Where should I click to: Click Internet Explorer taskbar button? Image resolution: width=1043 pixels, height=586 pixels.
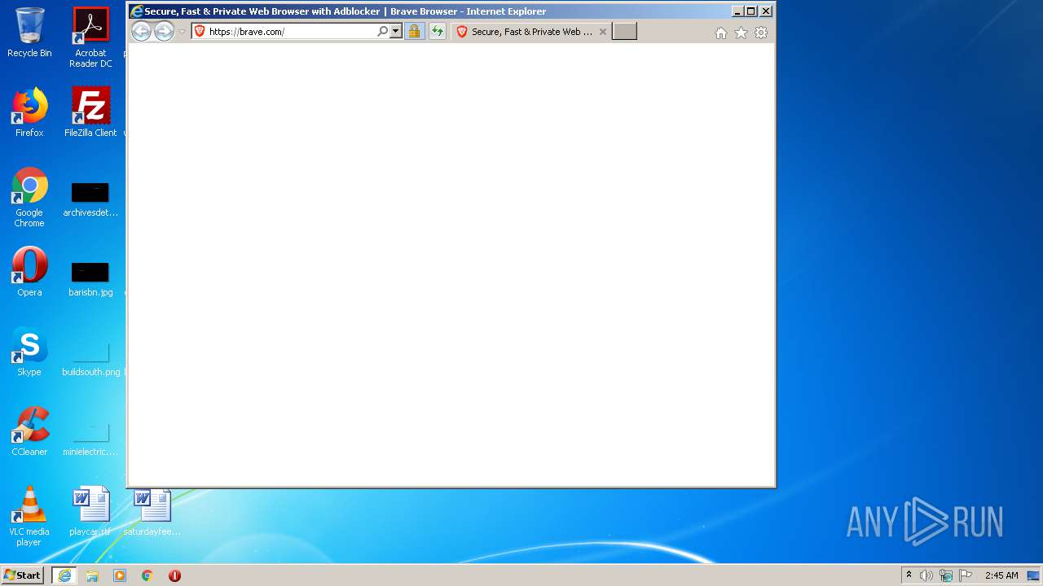(64, 575)
